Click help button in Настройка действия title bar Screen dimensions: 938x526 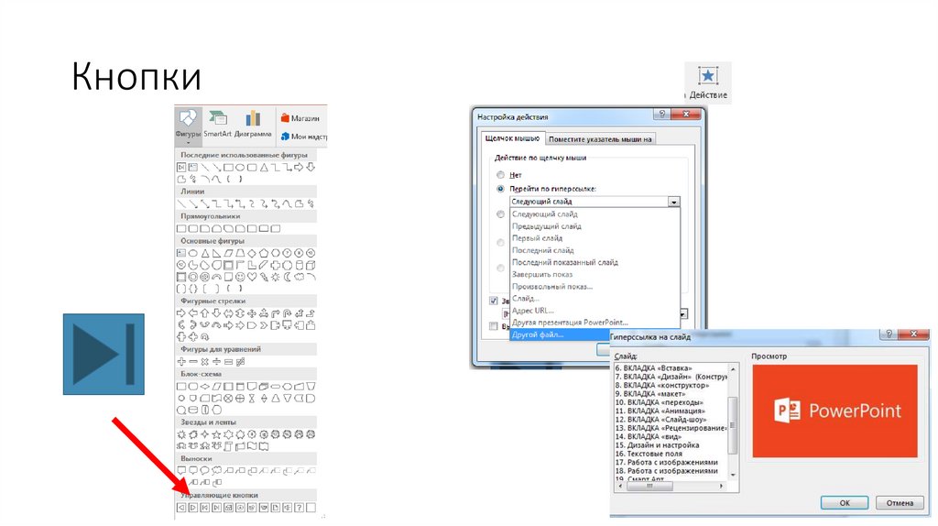click(x=661, y=114)
